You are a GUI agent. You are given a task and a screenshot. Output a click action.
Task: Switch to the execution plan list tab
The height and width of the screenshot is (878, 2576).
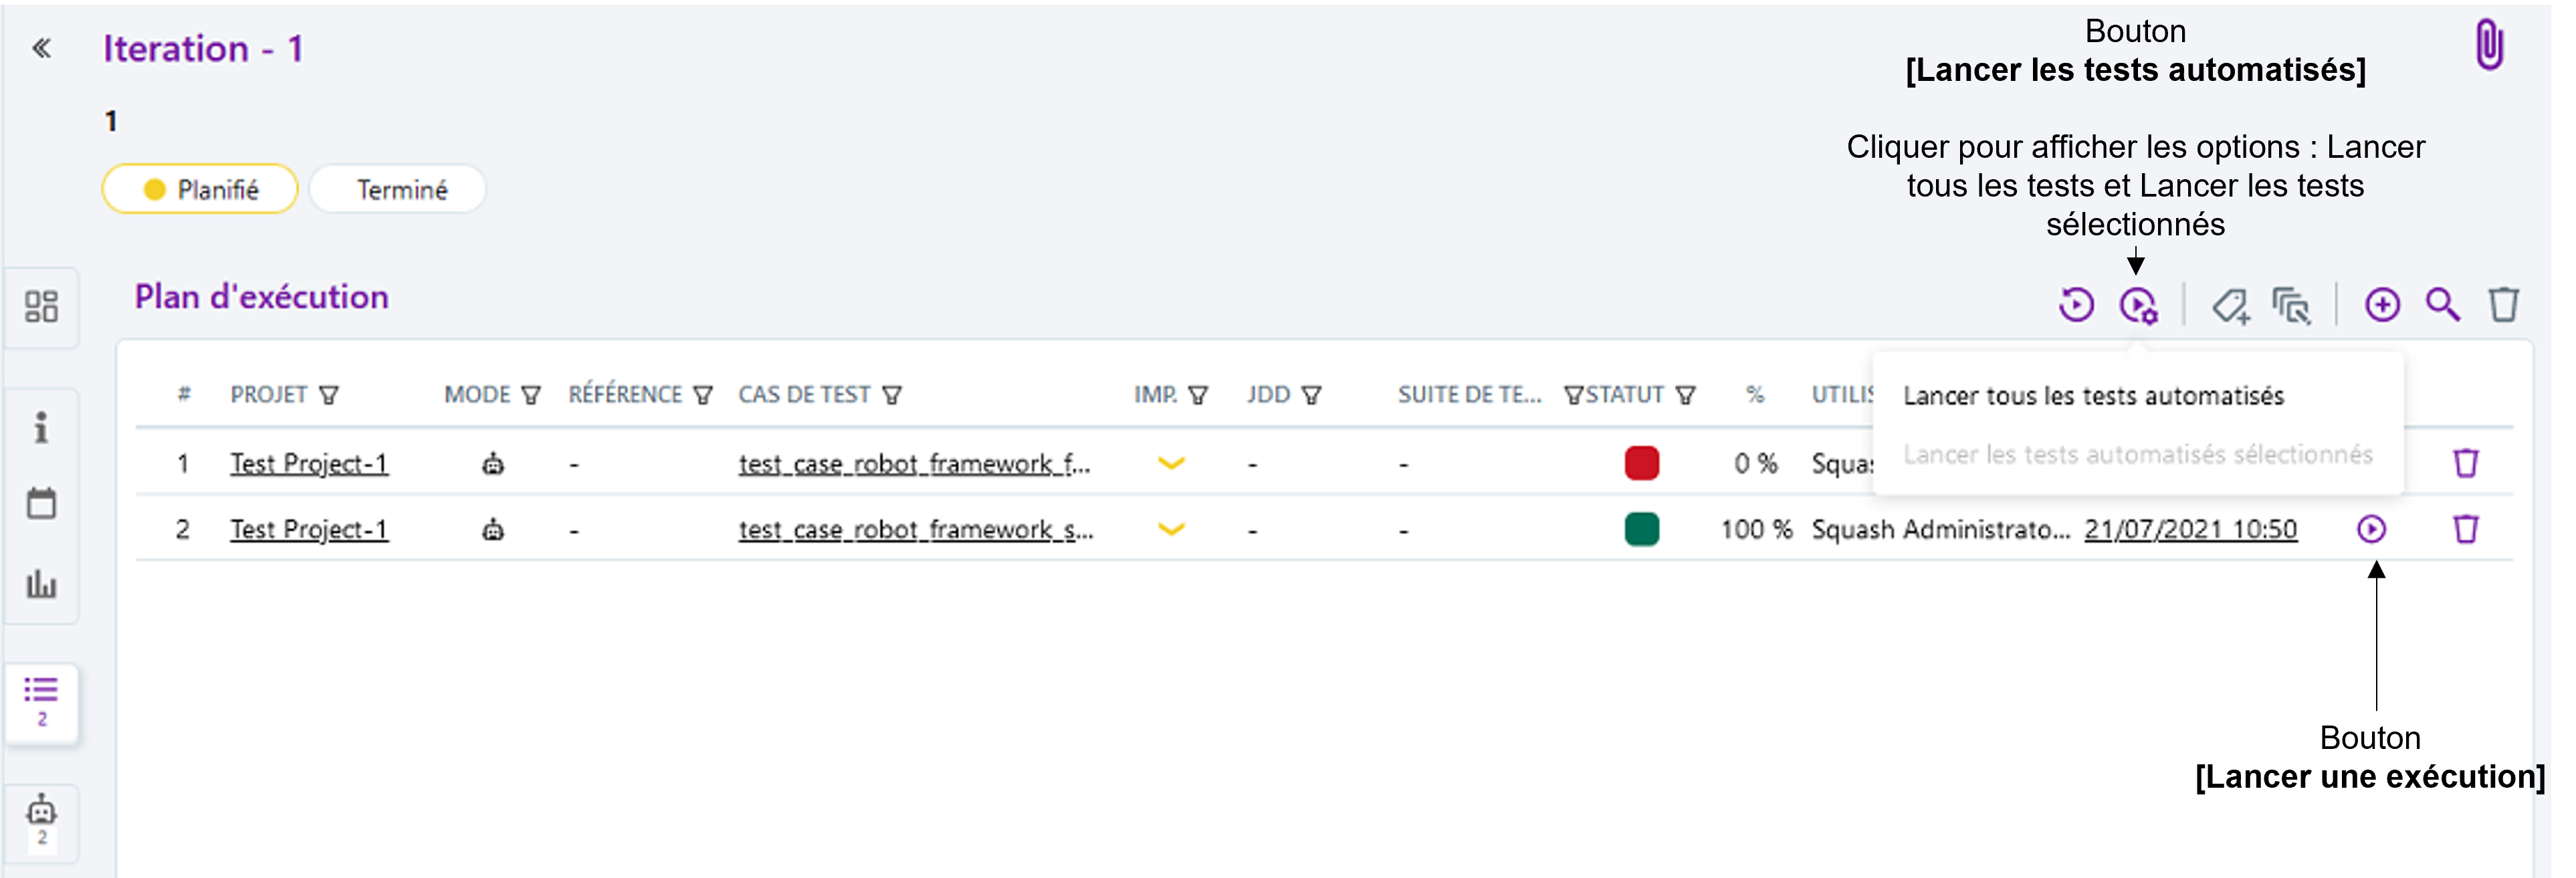[41, 700]
